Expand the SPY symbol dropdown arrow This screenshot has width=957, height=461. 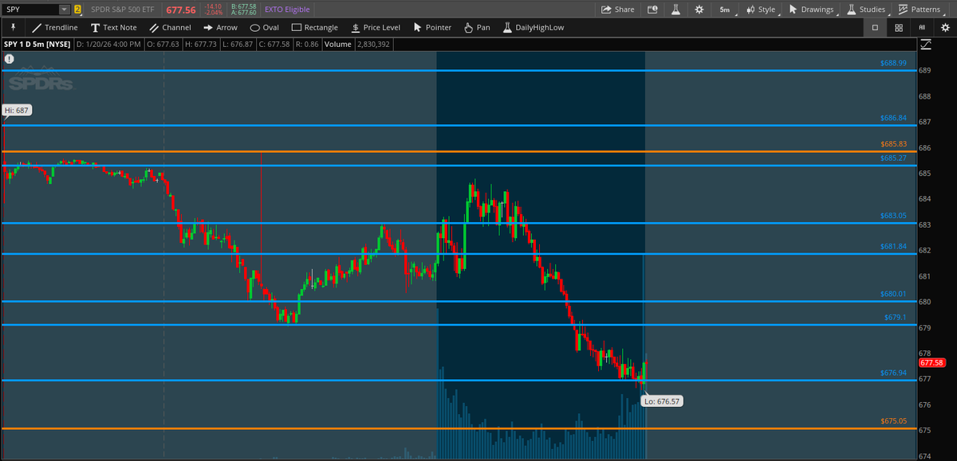[64, 10]
